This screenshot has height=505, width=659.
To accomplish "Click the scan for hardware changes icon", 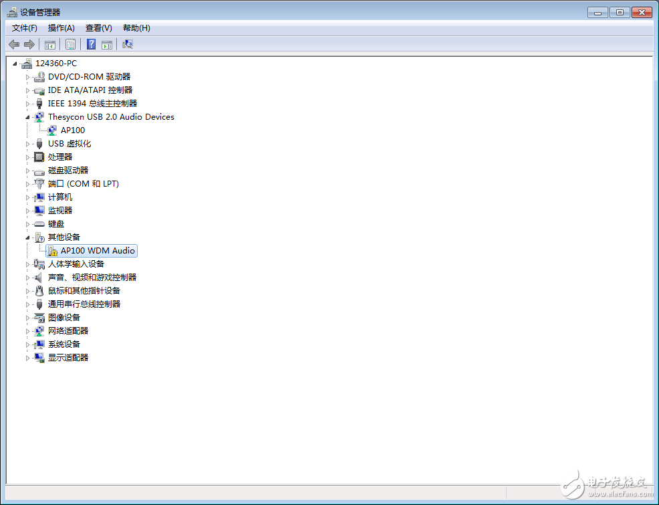I will pos(127,44).
